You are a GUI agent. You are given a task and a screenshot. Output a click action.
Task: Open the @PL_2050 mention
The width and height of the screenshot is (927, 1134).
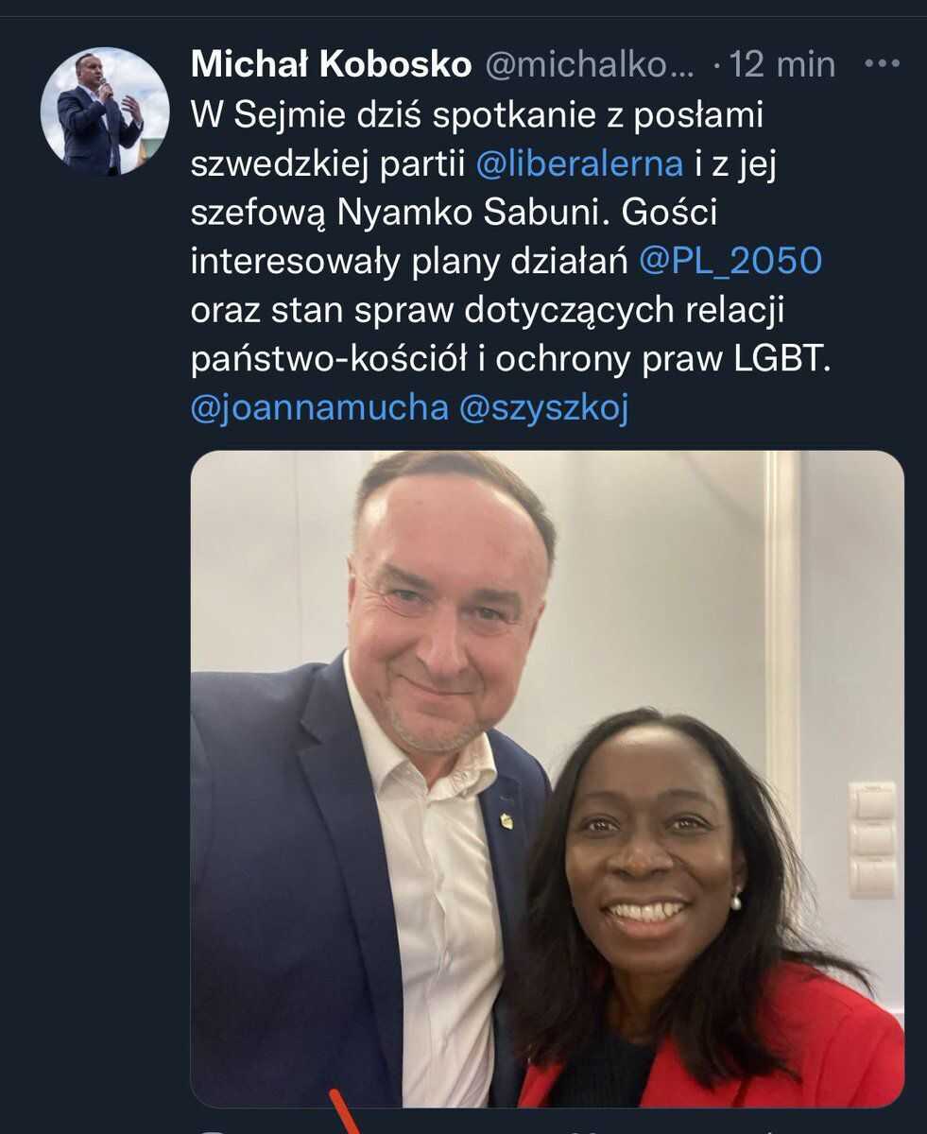tap(730, 262)
